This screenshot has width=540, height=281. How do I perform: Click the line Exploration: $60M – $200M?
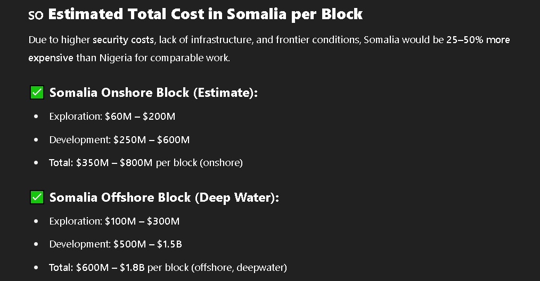click(112, 116)
